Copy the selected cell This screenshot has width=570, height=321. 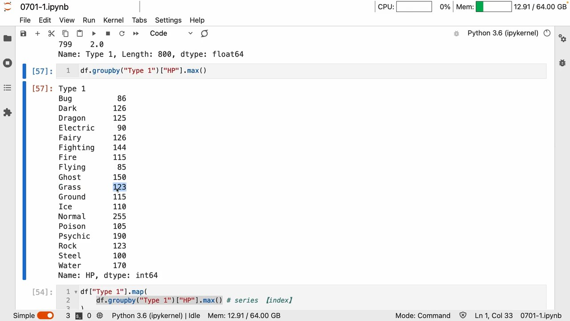65,33
